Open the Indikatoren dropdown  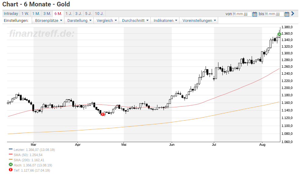[x=165, y=21]
